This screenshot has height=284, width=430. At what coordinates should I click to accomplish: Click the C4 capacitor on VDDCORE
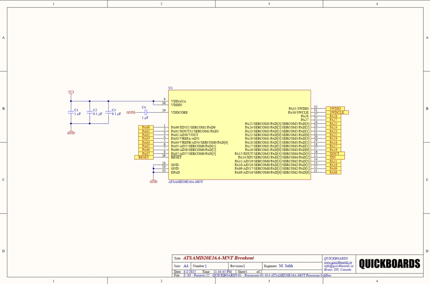click(x=145, y=113)
